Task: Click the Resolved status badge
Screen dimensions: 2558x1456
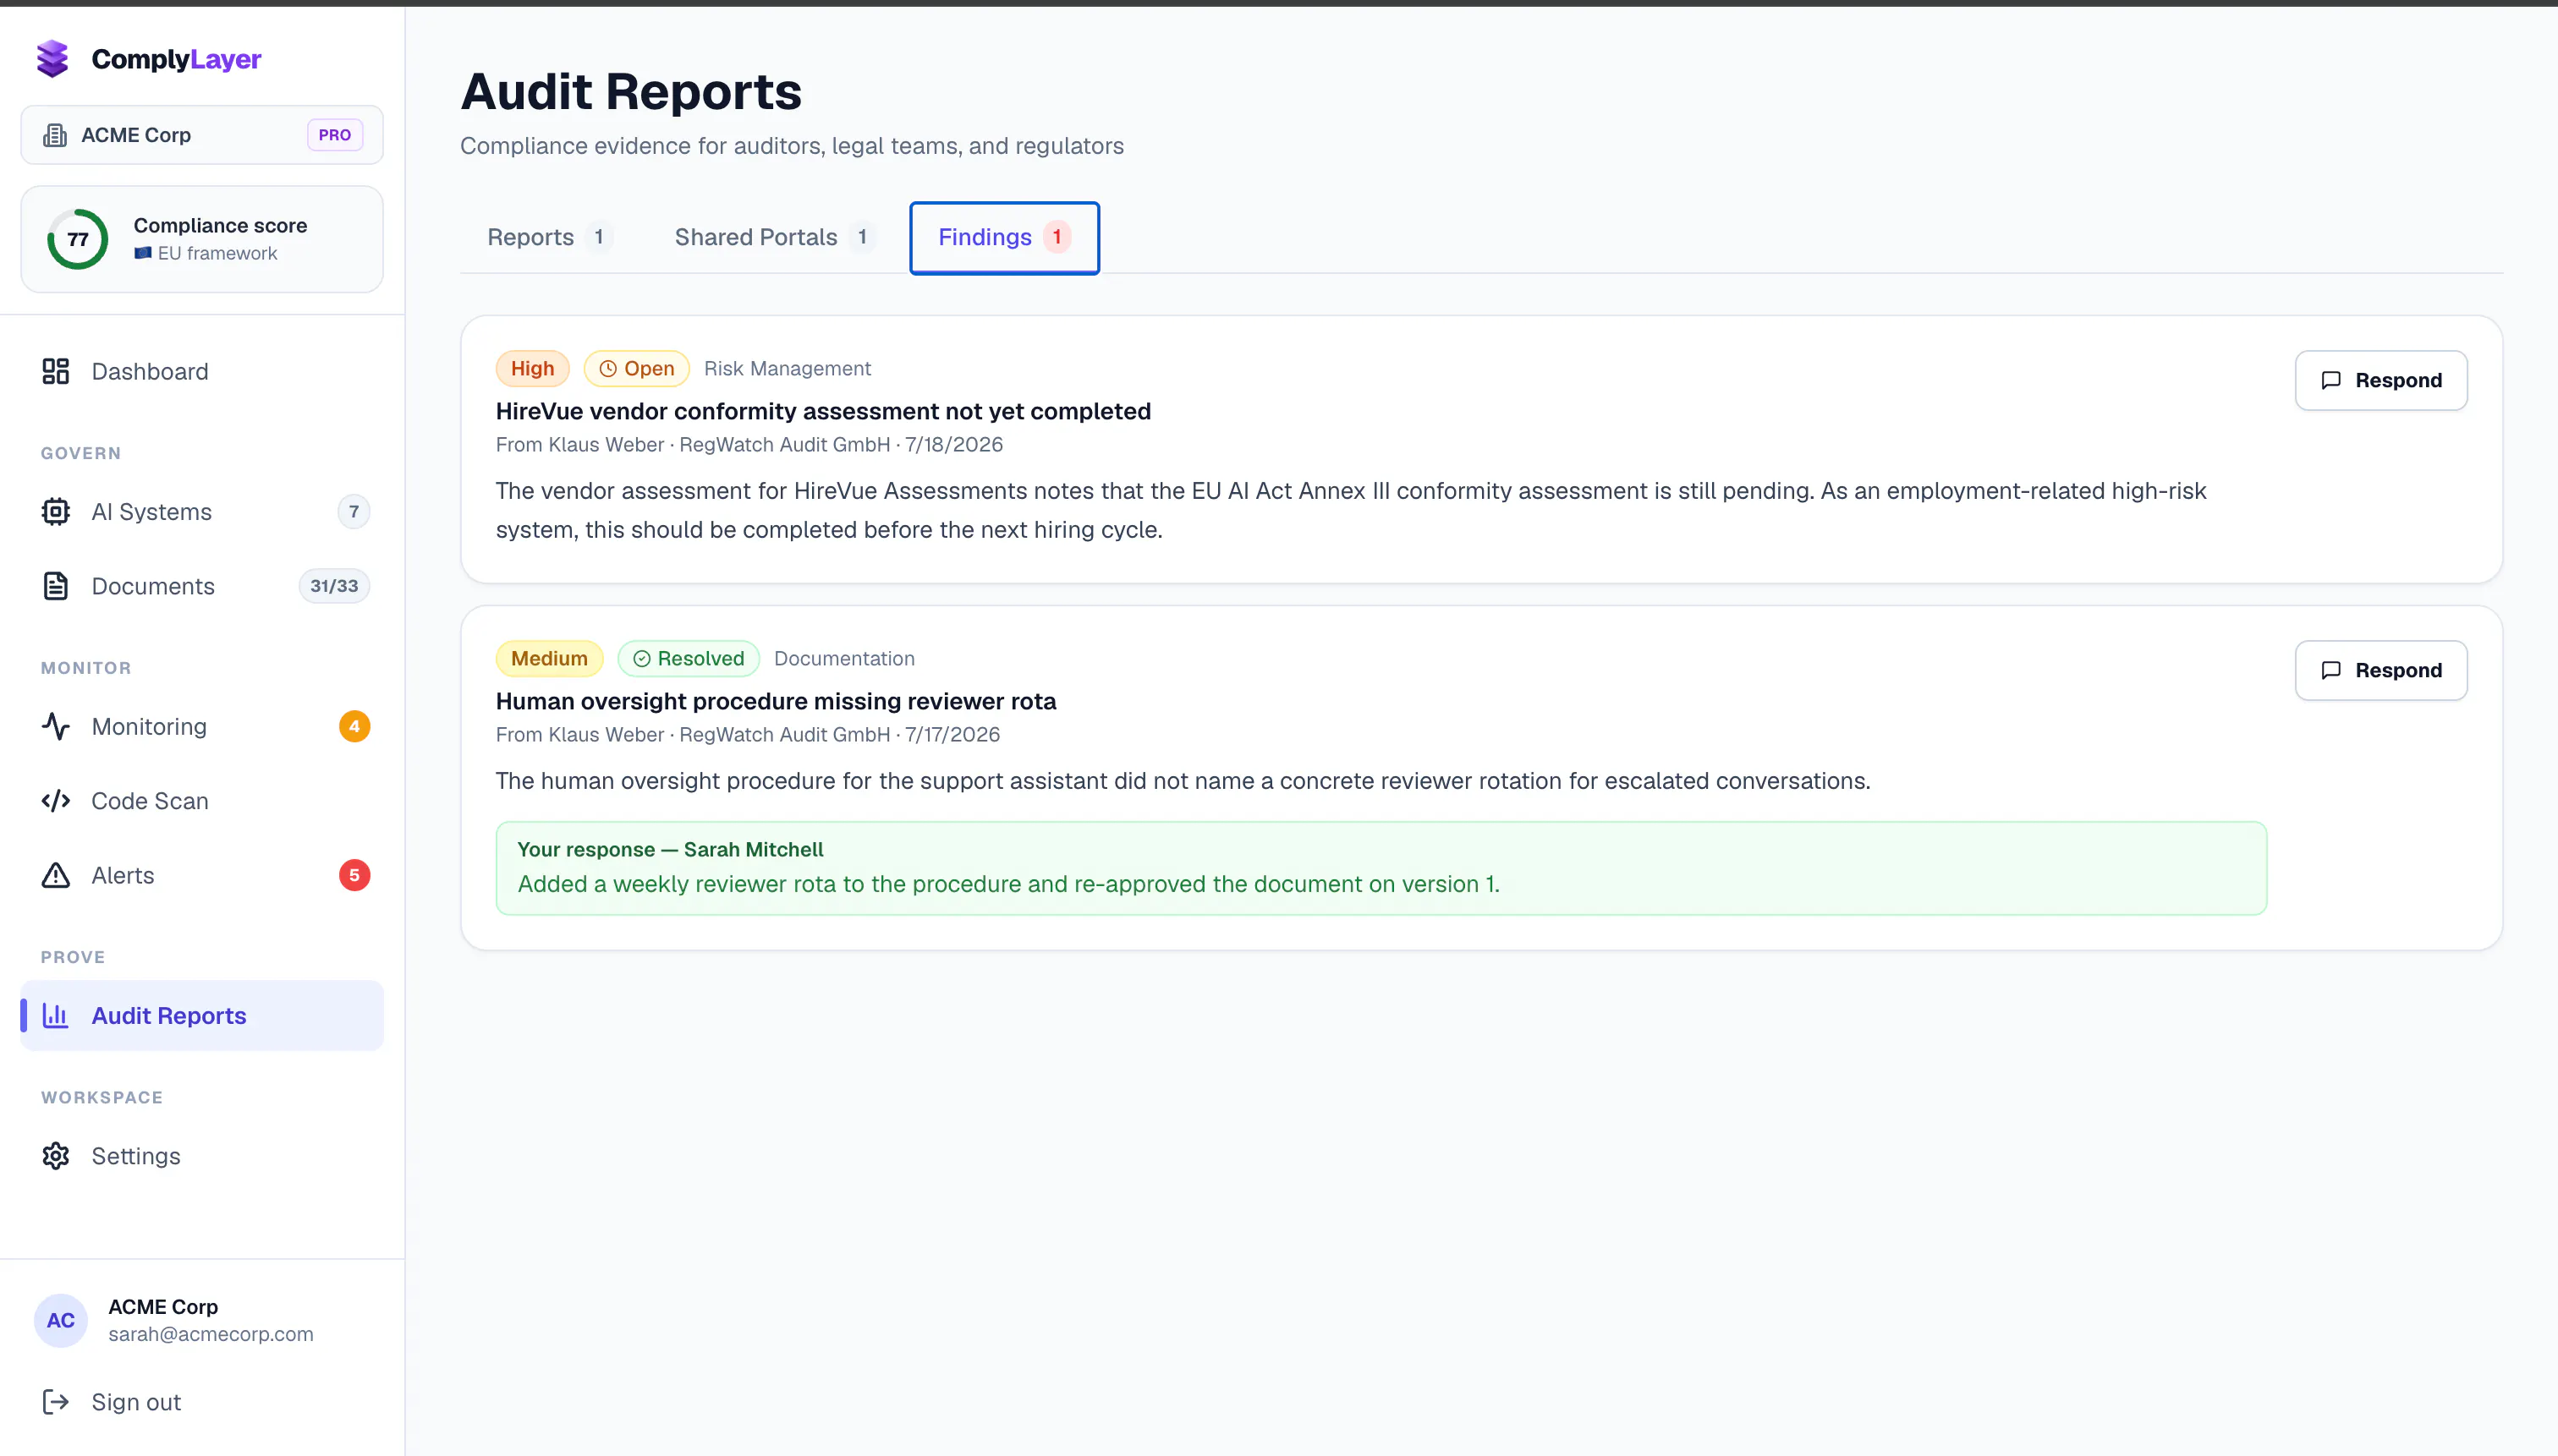Action: pyautogui.click(x=689, y=659)
